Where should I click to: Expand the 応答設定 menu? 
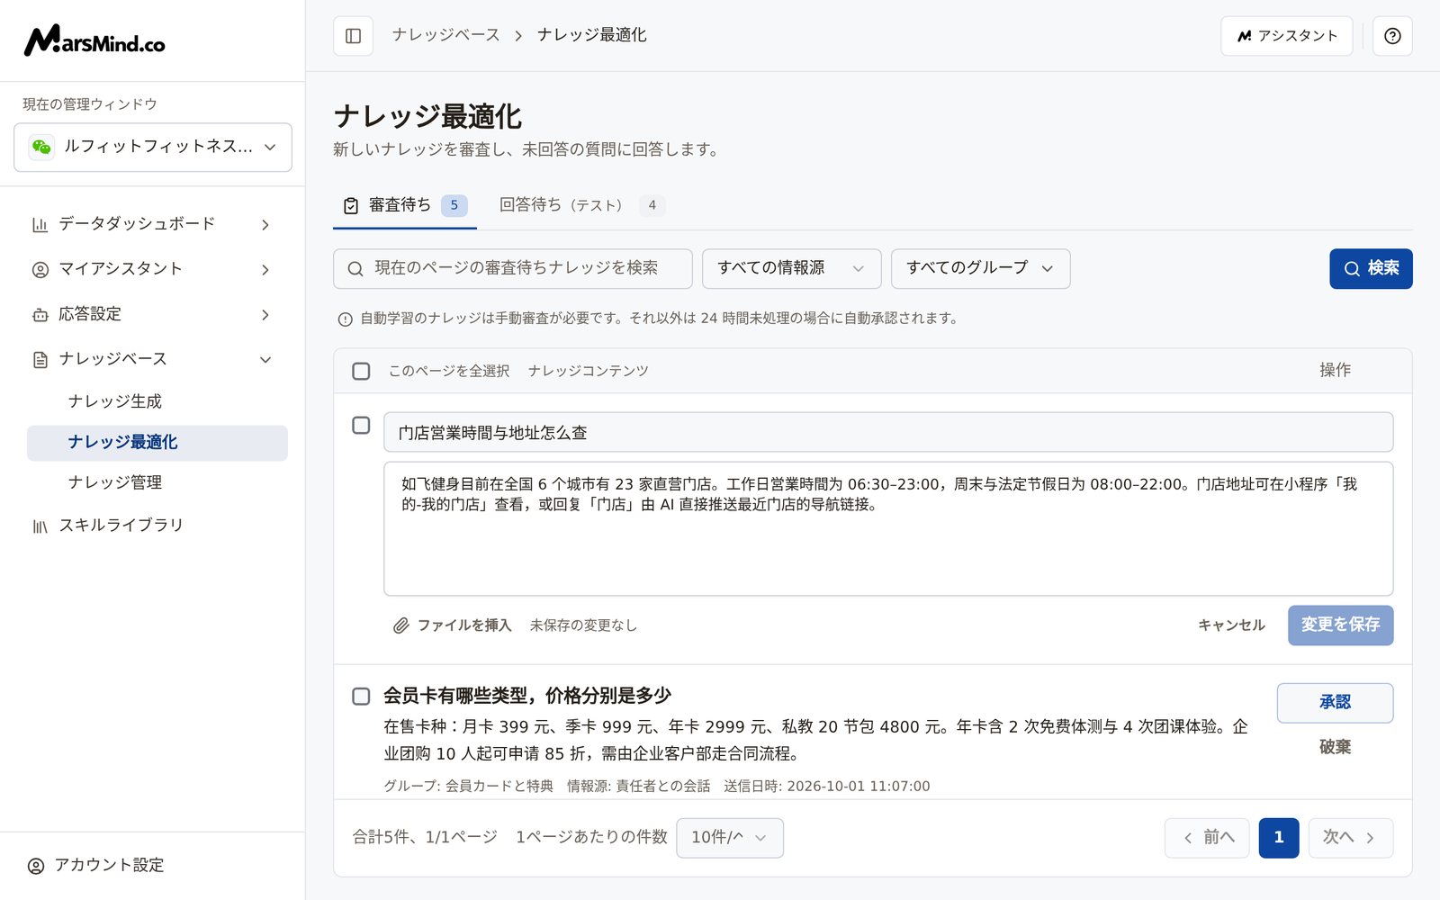click(153, 314)
